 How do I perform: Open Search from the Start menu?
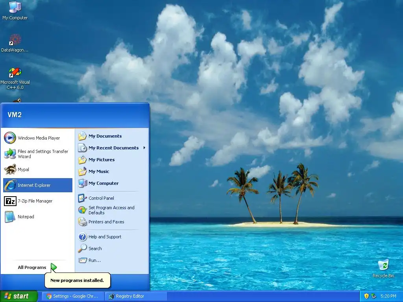(x=112, y=249)
